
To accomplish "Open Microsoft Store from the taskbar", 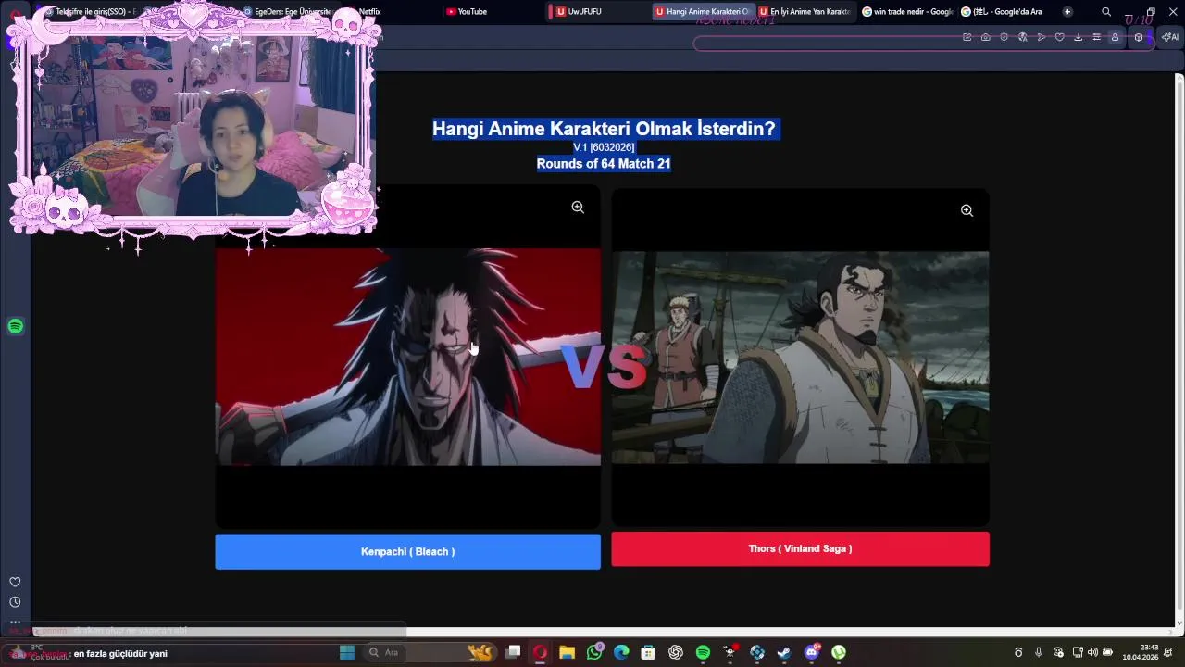I will (x=648, y=652).
